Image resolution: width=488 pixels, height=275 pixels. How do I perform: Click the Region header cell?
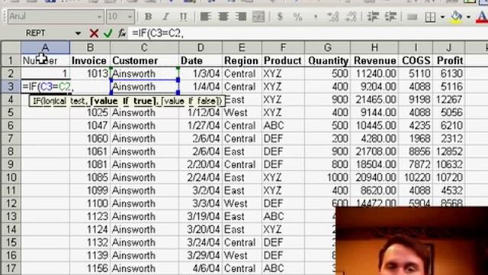242,60
